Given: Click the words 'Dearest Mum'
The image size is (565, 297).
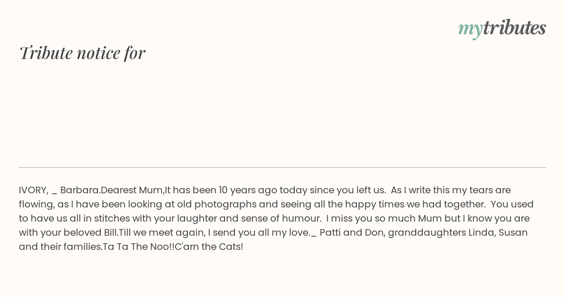Looking at the screenshot, I should pyautogui.click(x=132, y=190).
